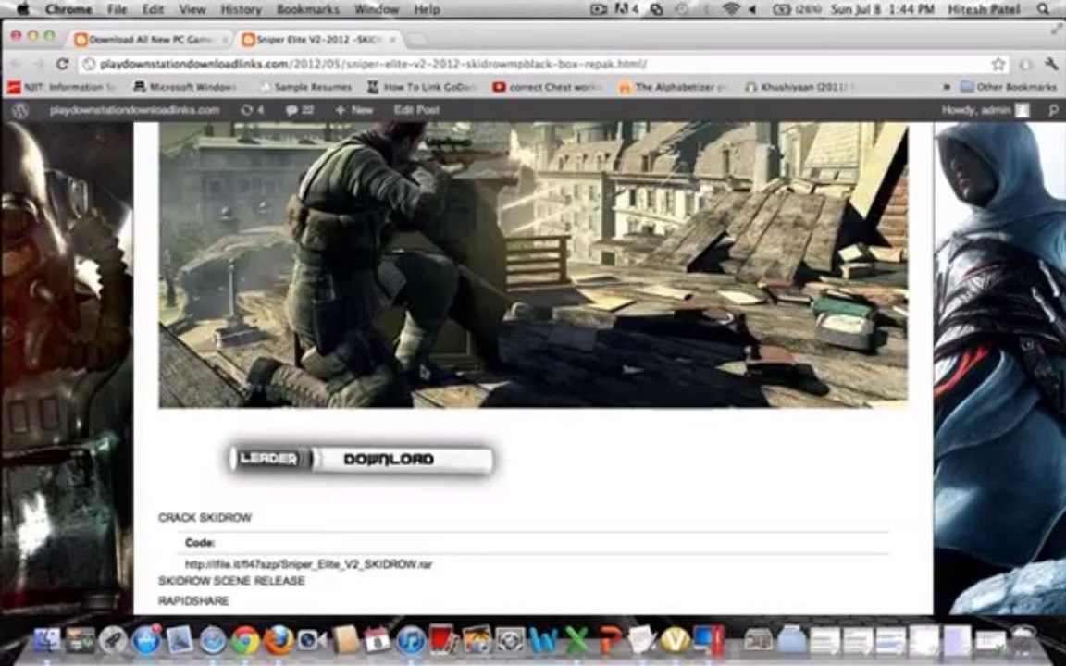Viewport: 1066px width, 666px height.
Task: Open the Khushiyaan (2011) bookmark
Action: (x=799, y=87)
